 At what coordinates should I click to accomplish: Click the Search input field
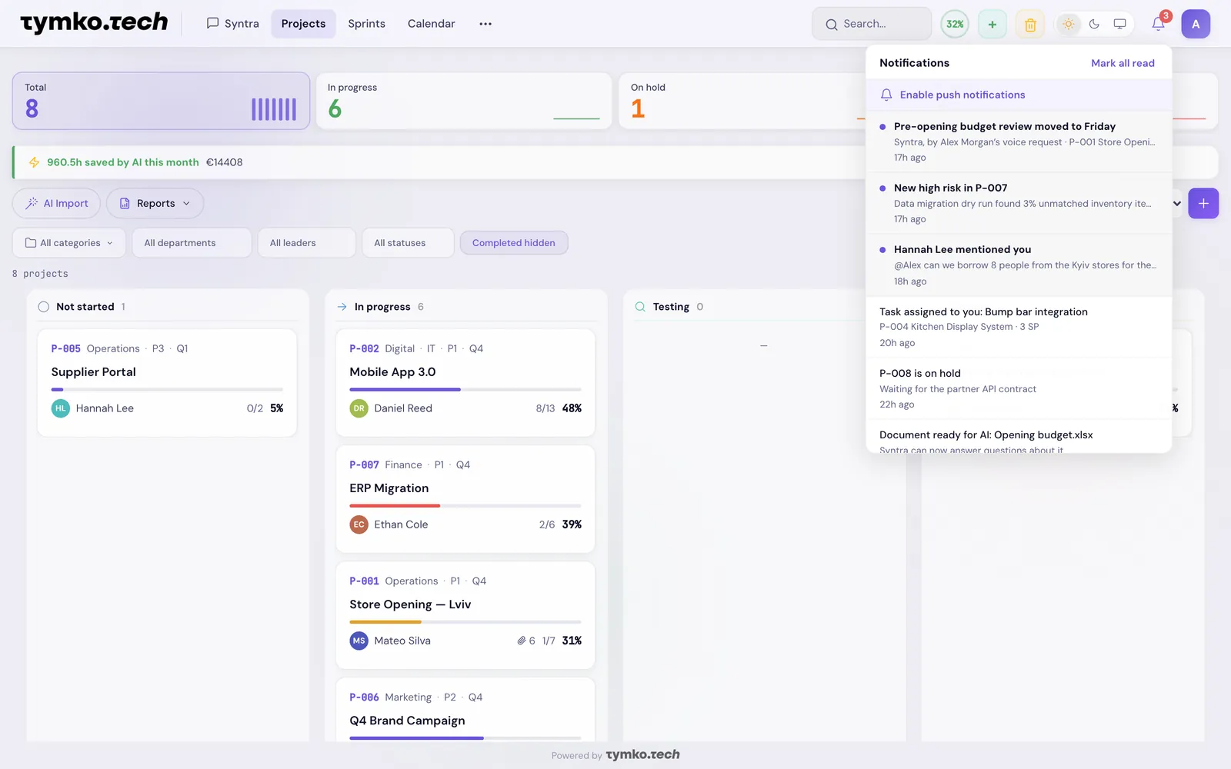(872, 24)
